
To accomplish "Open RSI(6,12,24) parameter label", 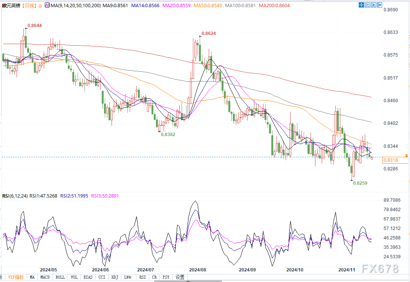I will coord(12,196).
